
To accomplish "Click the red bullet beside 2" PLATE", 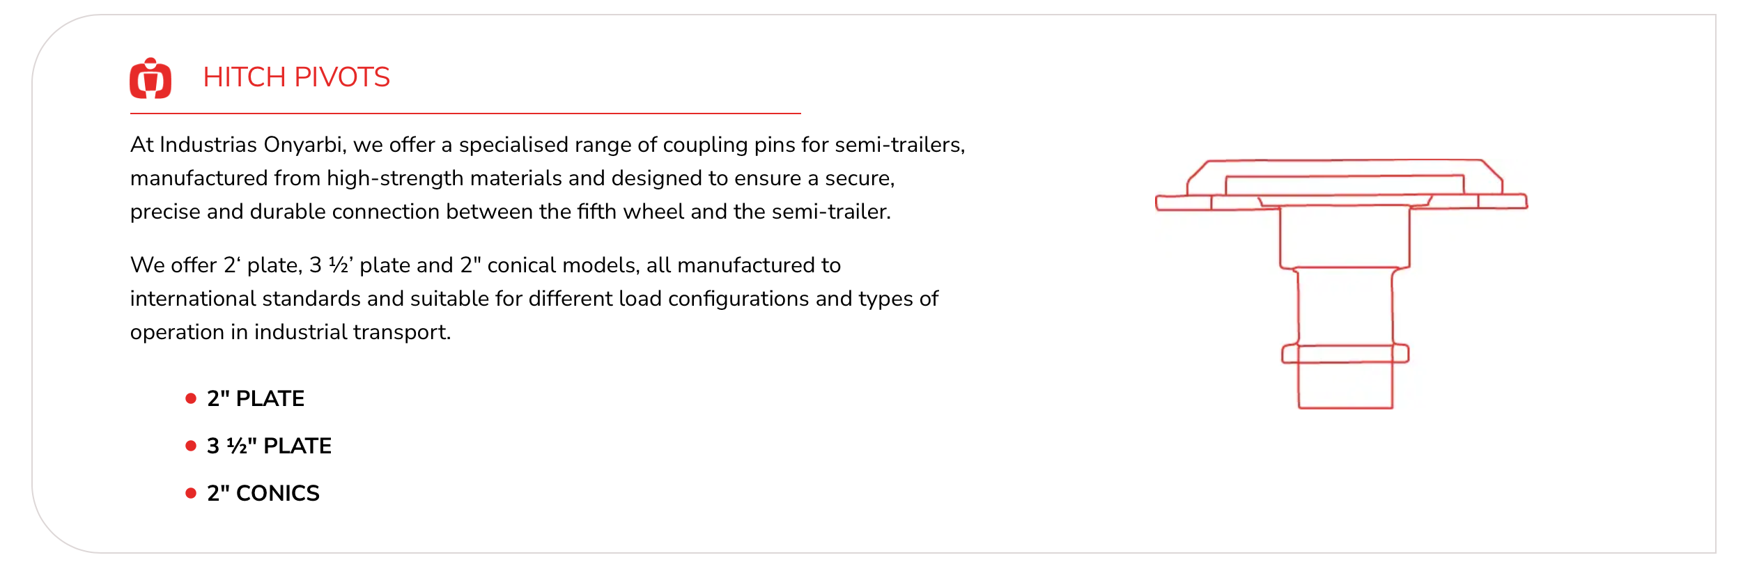I will coord(191,398).
